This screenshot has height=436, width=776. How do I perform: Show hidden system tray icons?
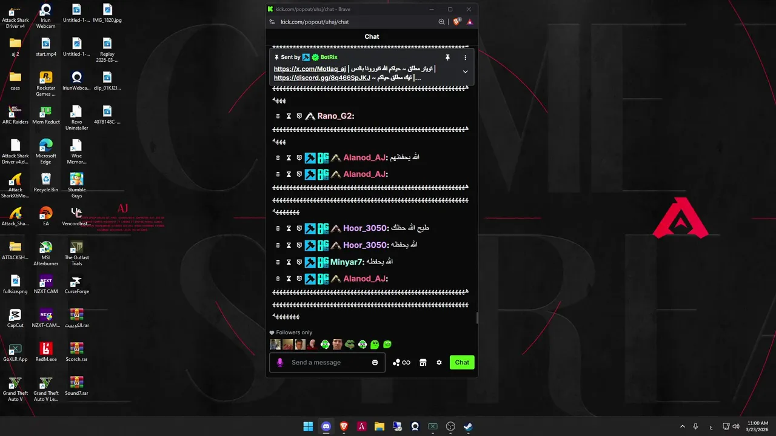[x=683, y=426]
